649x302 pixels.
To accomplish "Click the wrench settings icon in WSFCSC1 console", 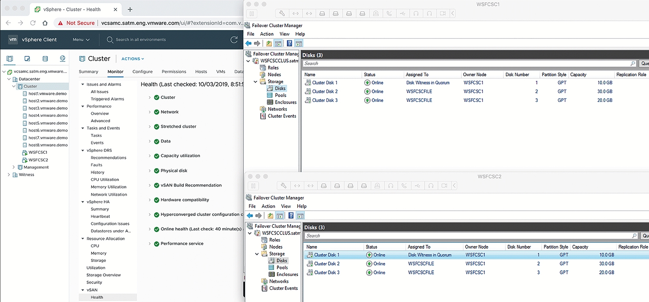I will click(x=282, y=13).
